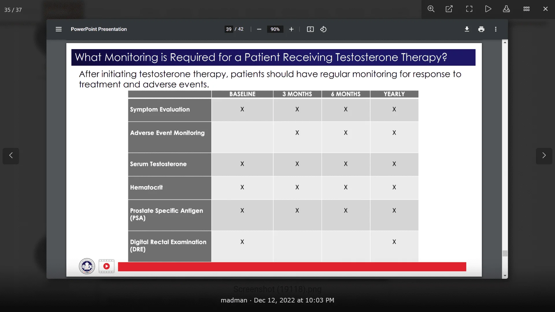Click the red bar at slide bottom
The image size is (555, 312).
tap(292, 267)
